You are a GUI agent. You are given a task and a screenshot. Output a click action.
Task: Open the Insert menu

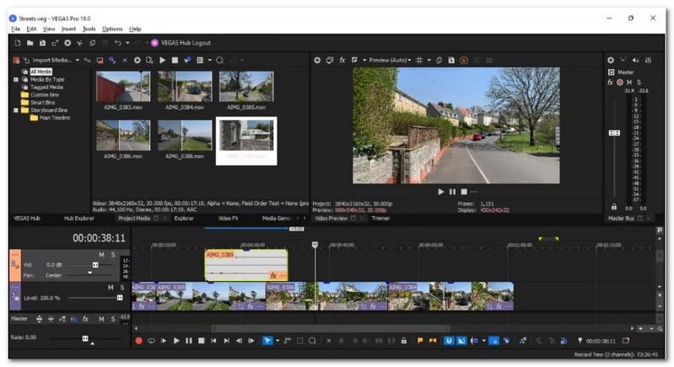click(x=68, y=29)
